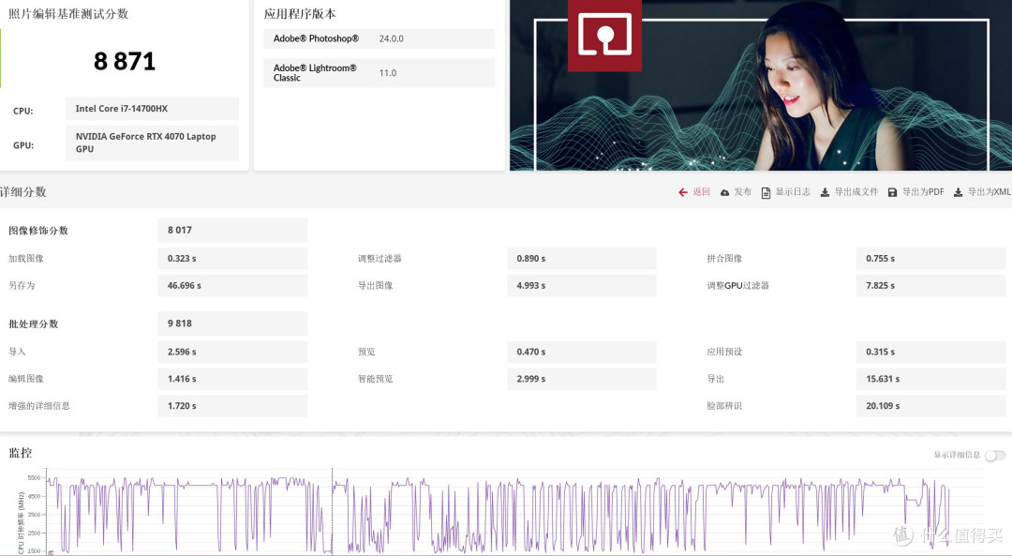
Task: Click the 编辑图像 value 1.416 s
Action: 233,379
